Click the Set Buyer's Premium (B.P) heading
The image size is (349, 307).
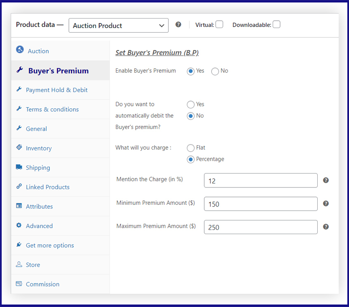coord(157,53)
